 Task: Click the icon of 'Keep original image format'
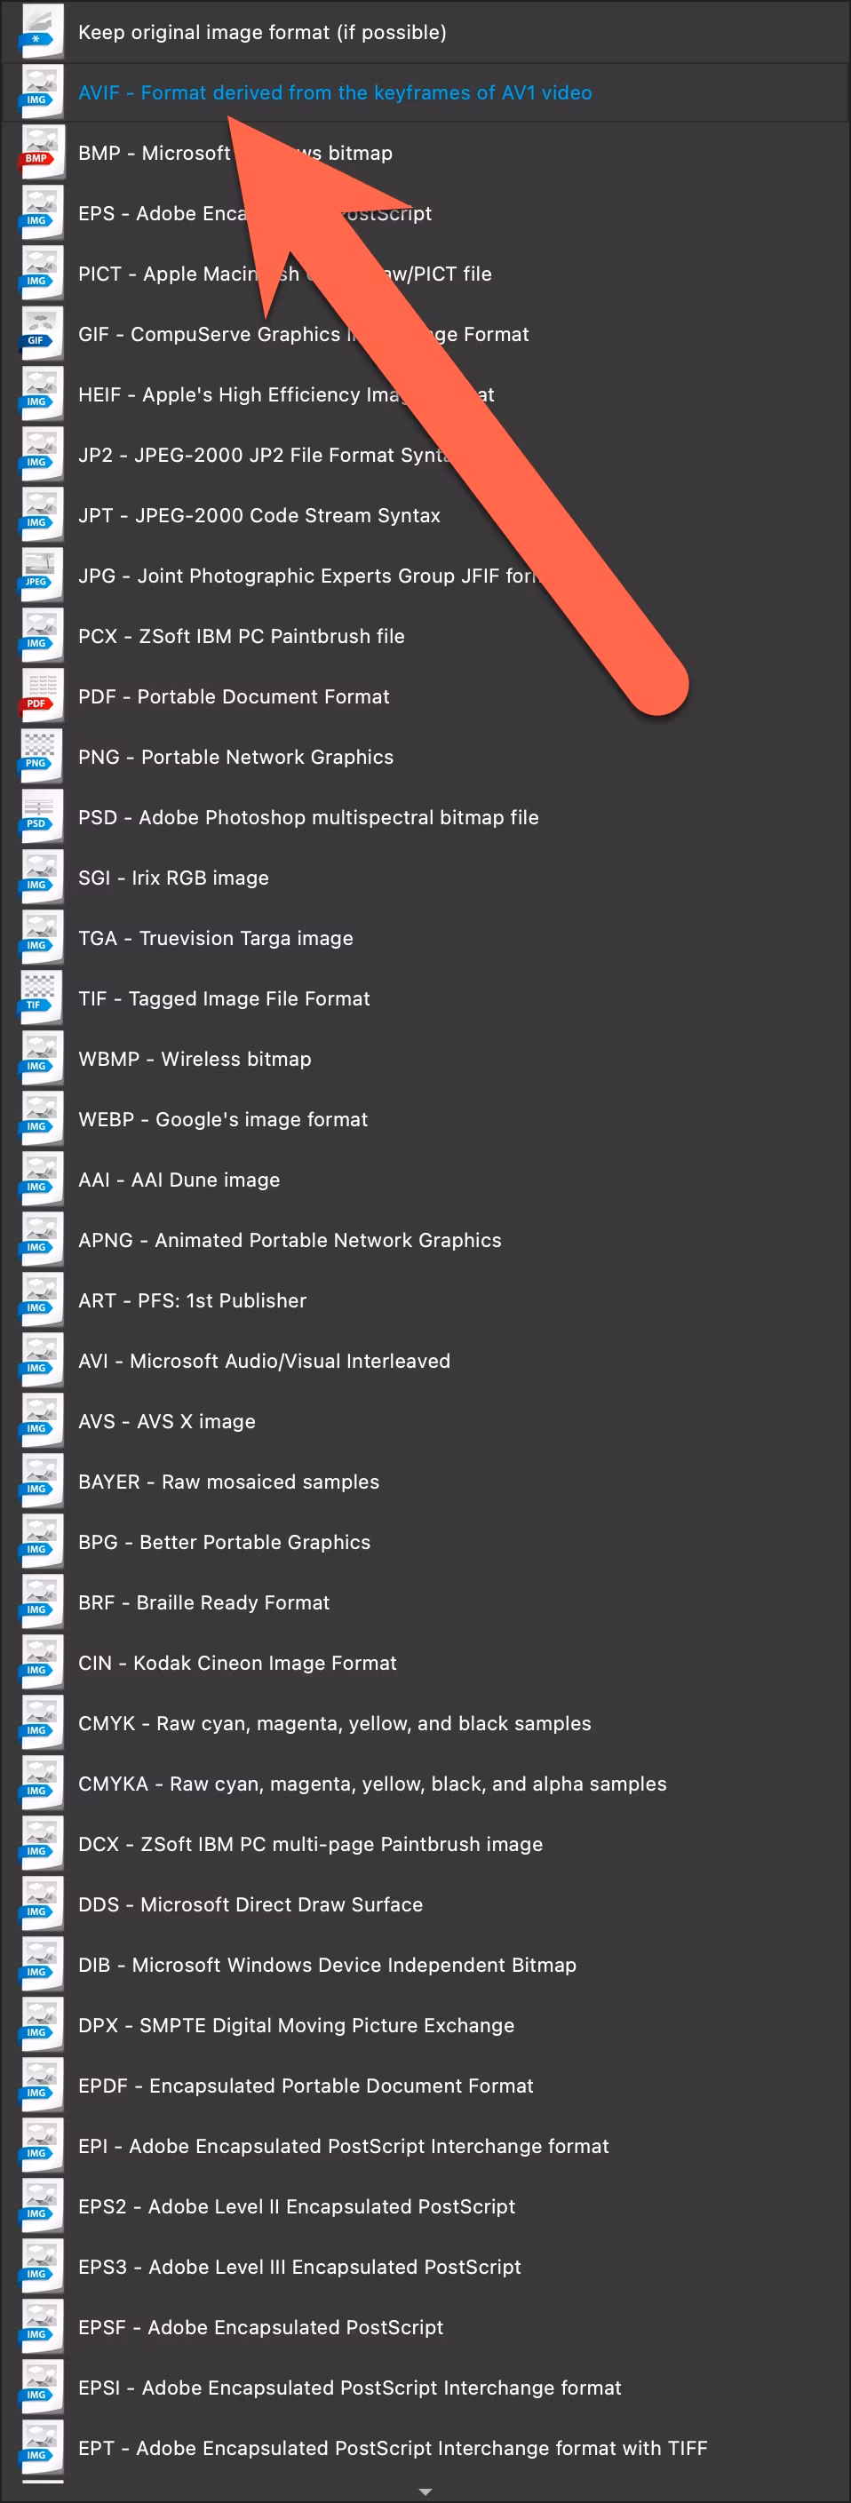click(41, 32)
